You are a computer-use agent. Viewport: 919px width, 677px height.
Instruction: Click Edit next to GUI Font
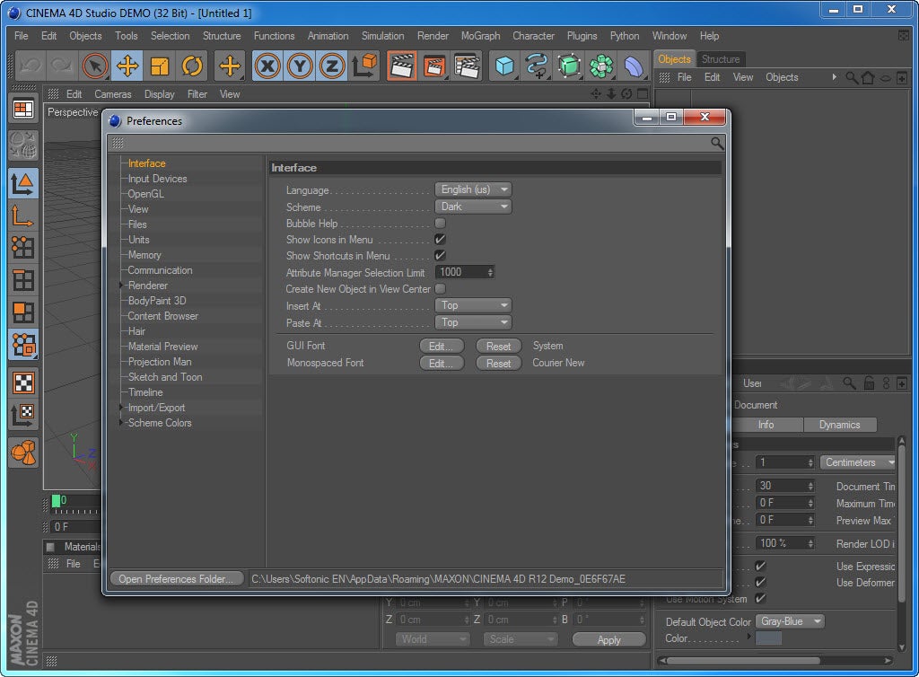click(442, 346)
